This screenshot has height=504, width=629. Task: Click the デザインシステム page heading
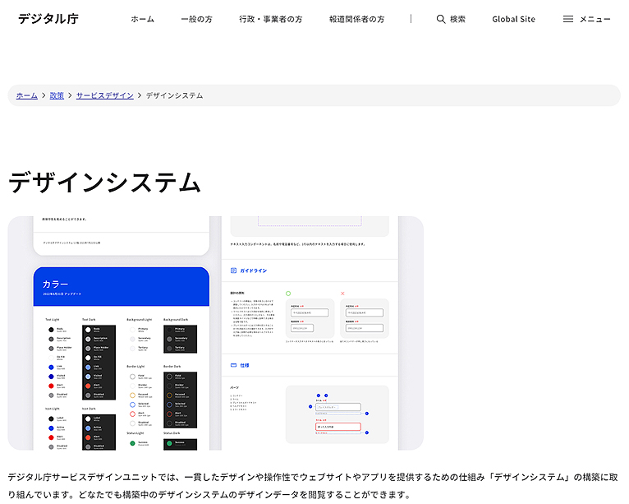pos(104,182)
